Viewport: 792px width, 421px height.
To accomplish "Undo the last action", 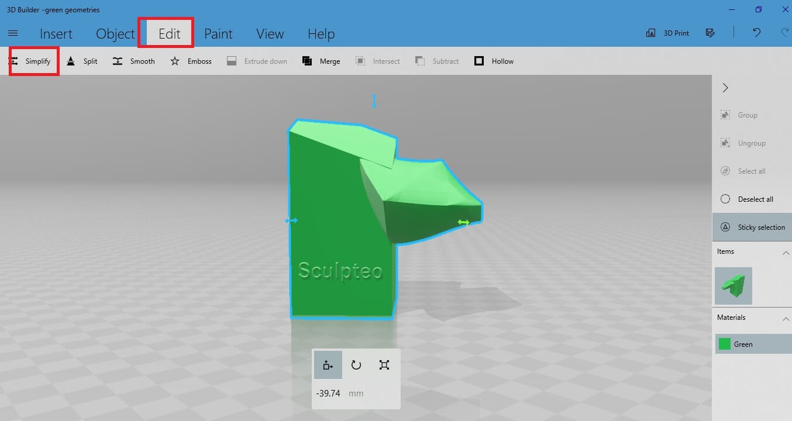I will (x=757, y=33).
